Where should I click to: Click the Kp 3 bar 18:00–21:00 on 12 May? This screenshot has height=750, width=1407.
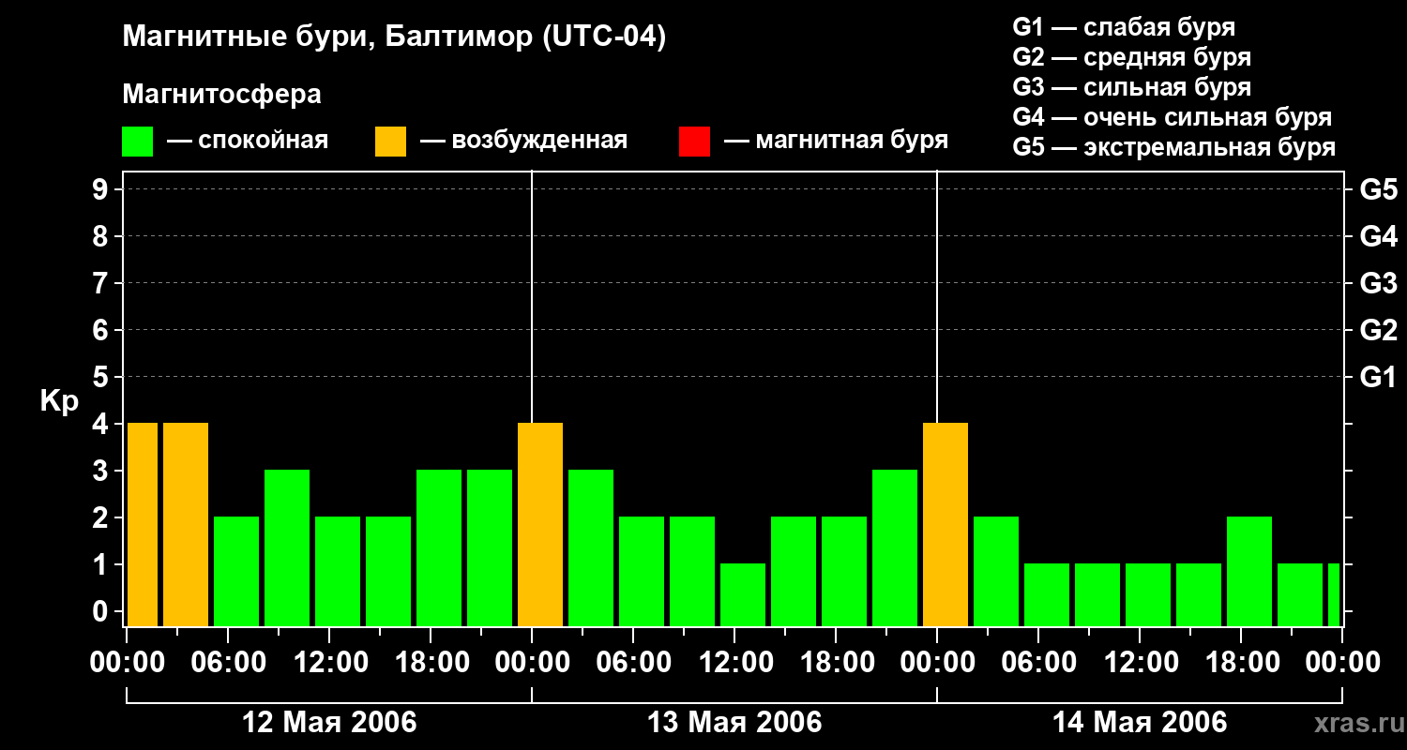point(439,548)
